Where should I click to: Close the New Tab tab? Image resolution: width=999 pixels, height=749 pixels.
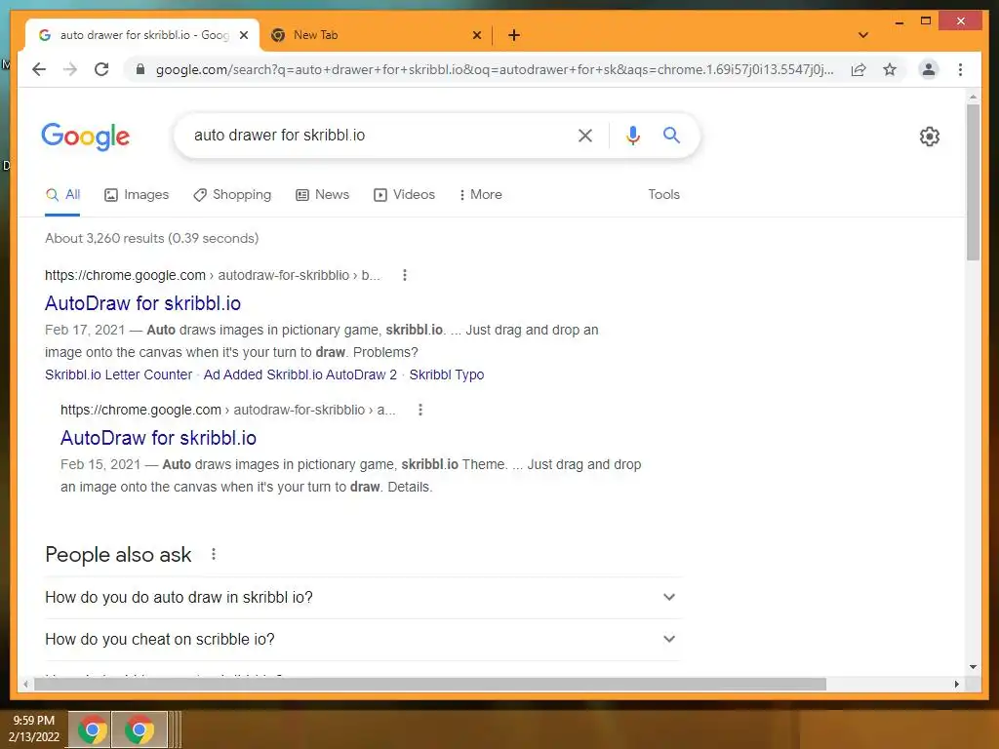(x=476, y=35)
